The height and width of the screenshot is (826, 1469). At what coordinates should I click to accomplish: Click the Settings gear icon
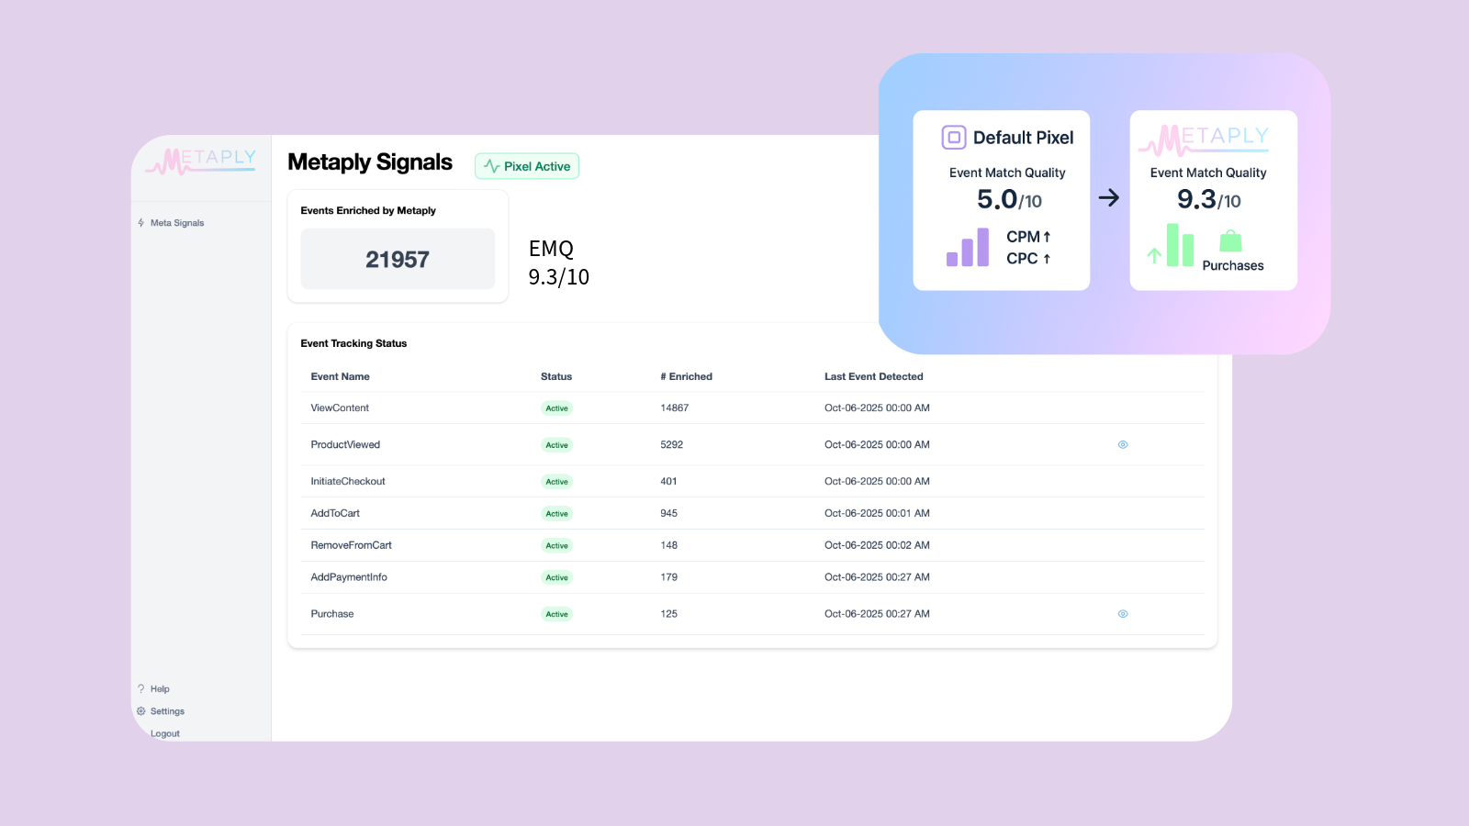click(141, 711)
